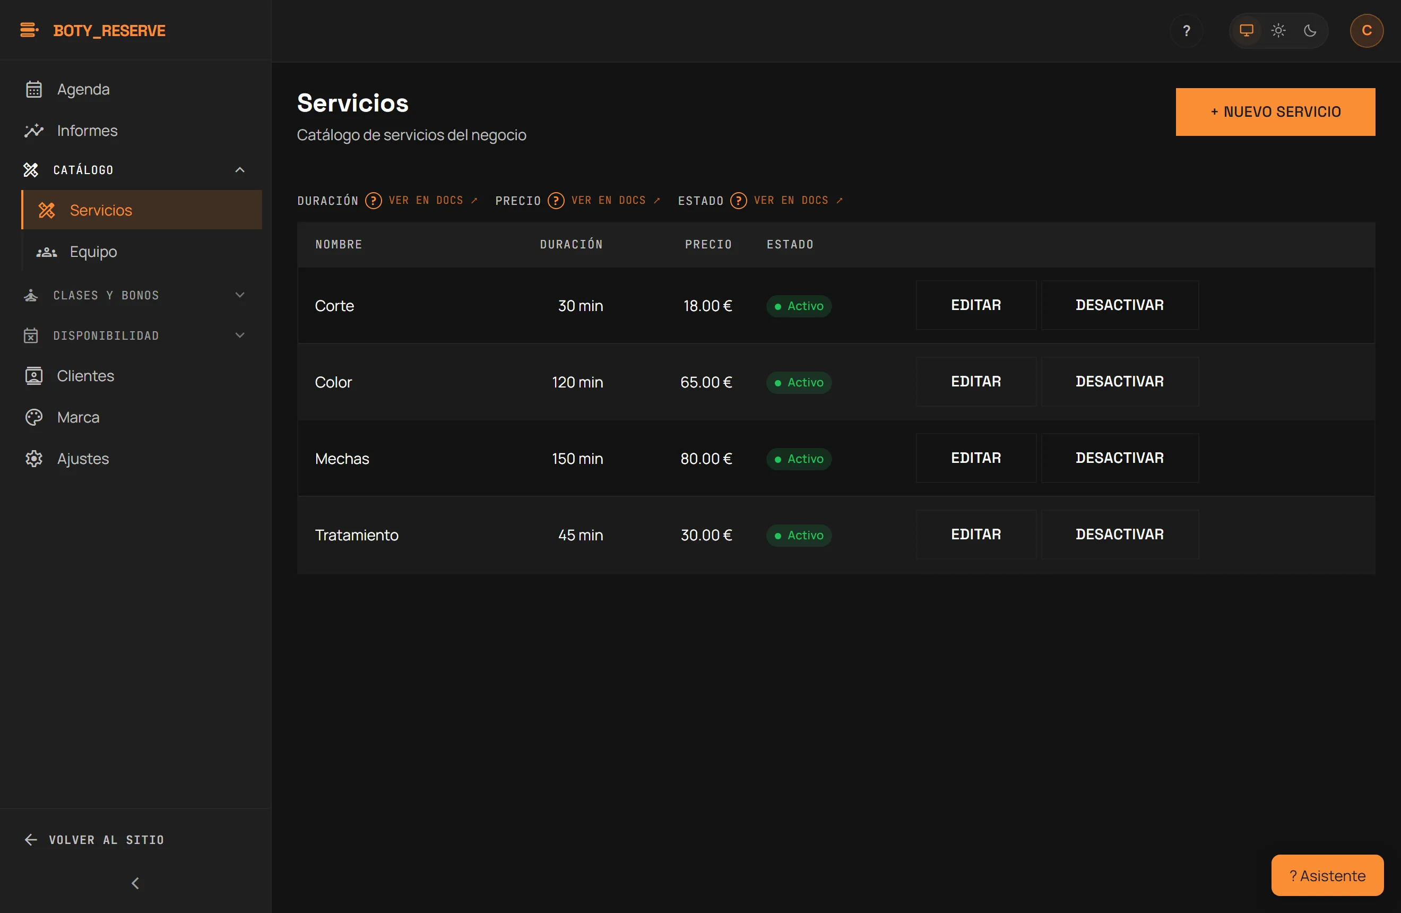Click the BOTY_RESERVE logo icon
This screenshot has height=913, width=1401.
tap(29, 29)
